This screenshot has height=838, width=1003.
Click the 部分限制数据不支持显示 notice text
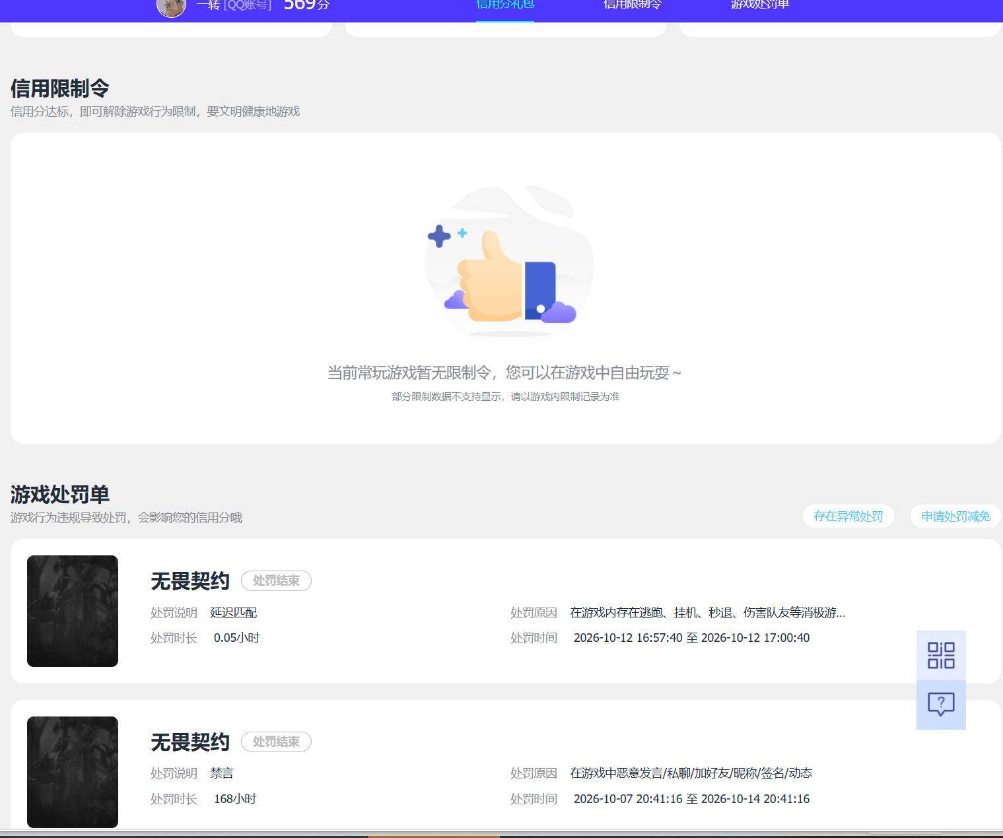click(x=506, y=397)
